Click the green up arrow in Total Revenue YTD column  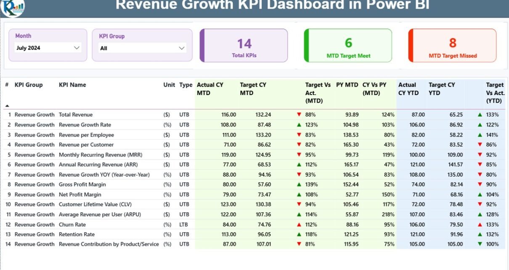(480, 114)
